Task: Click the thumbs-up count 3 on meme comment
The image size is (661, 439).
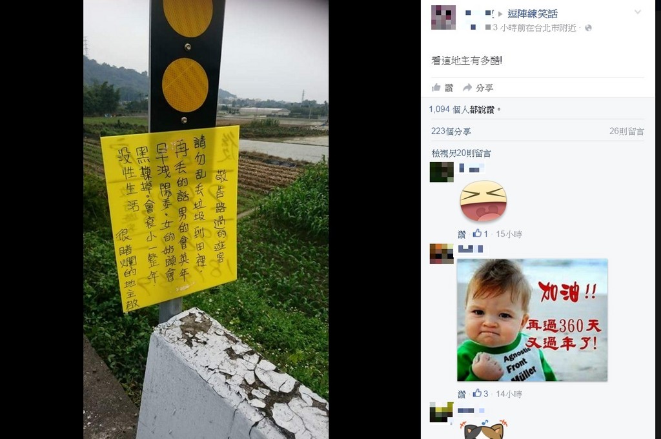Action: 480,393
